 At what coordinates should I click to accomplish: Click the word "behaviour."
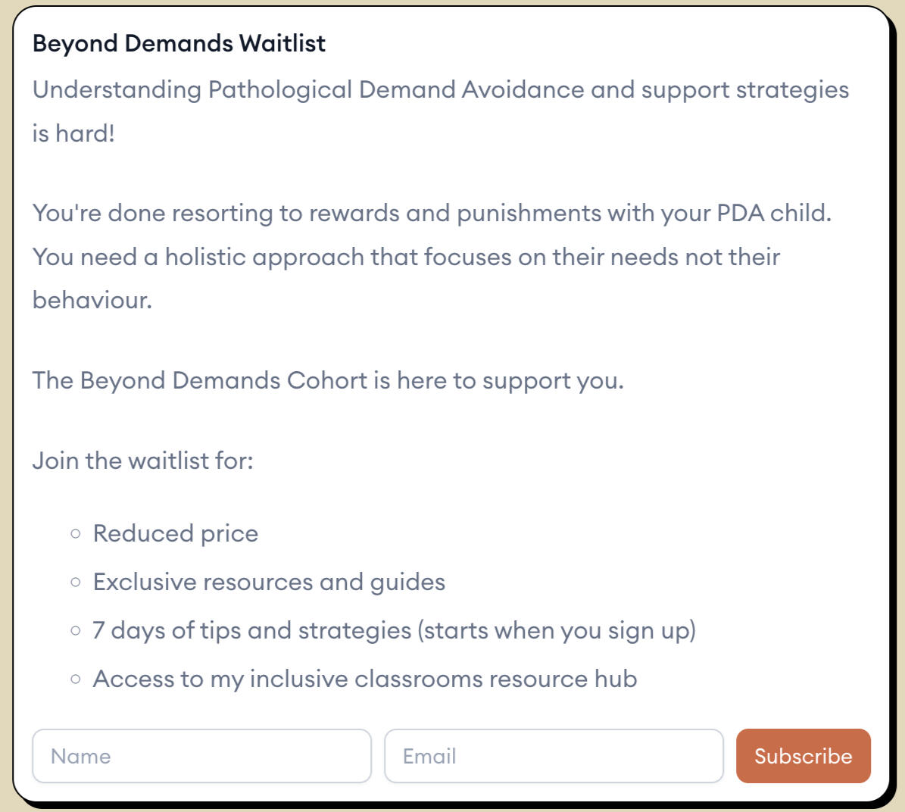tap(92, 300)
